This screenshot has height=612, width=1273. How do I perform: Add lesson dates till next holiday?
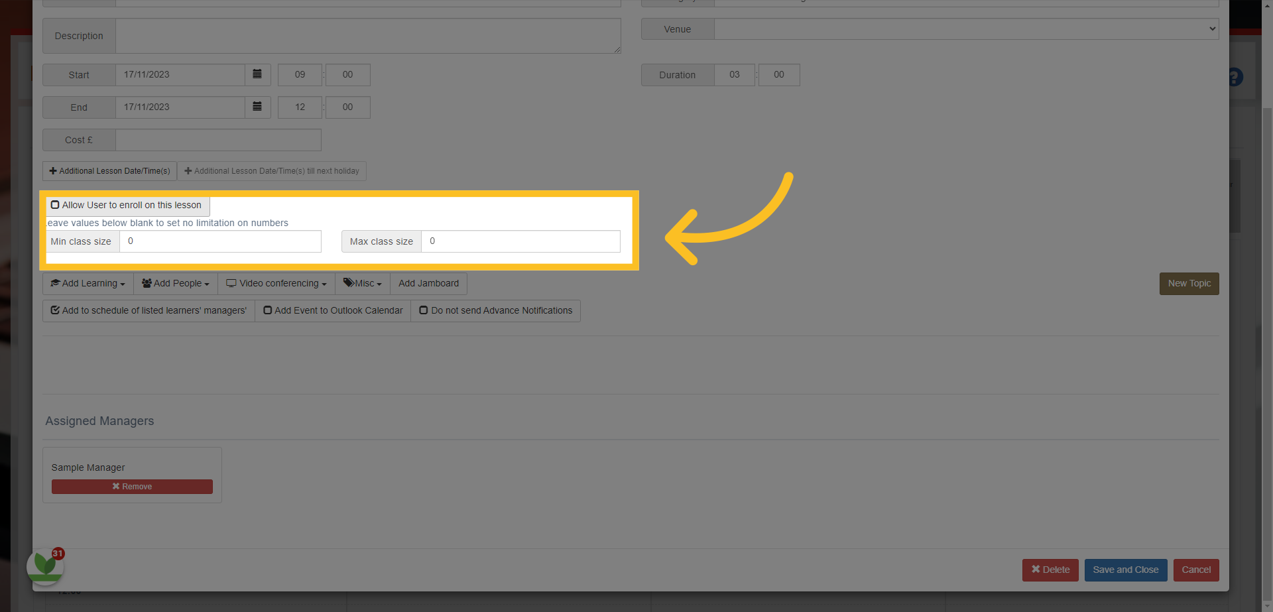(x=272, y=171)
